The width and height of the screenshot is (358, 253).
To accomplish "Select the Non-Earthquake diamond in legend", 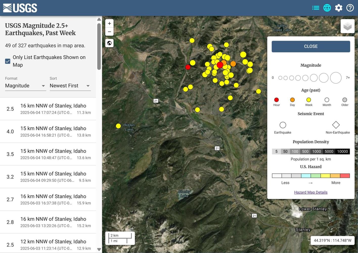I will point(336,124).
